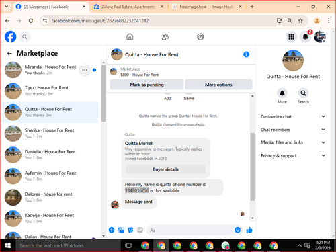This screenshot has height=252, width=336.
Task: Open the Friends icon in top navigation
Action: (165, 37)
